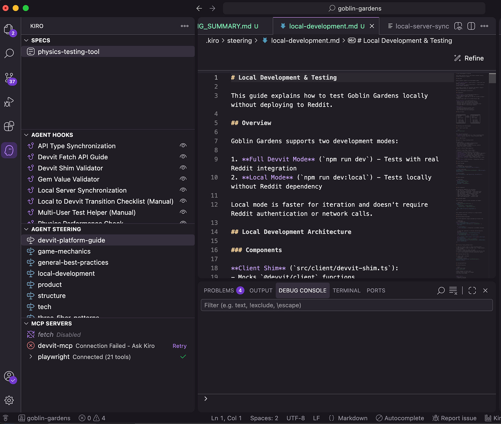The width and height of the screenshot is (501, 424).
Task: Open the Manage gear icon
Action: click(9, 400)
